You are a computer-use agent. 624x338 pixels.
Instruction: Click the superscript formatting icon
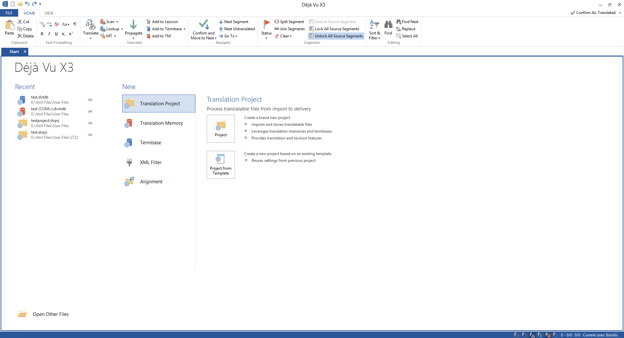pyautogui.click(x=71, y=34)
